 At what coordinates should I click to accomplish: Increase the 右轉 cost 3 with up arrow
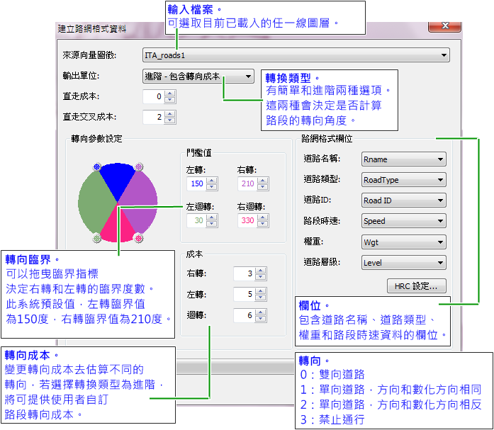[261, 271]
